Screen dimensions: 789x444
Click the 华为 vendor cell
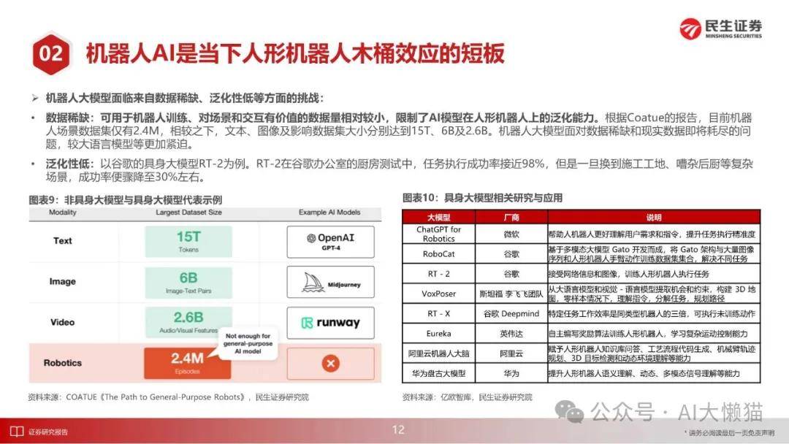coord(511,374)
